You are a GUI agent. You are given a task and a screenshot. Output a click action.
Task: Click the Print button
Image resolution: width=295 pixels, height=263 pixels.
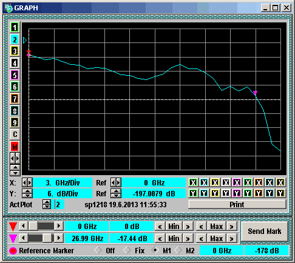(x=237, y=204)
